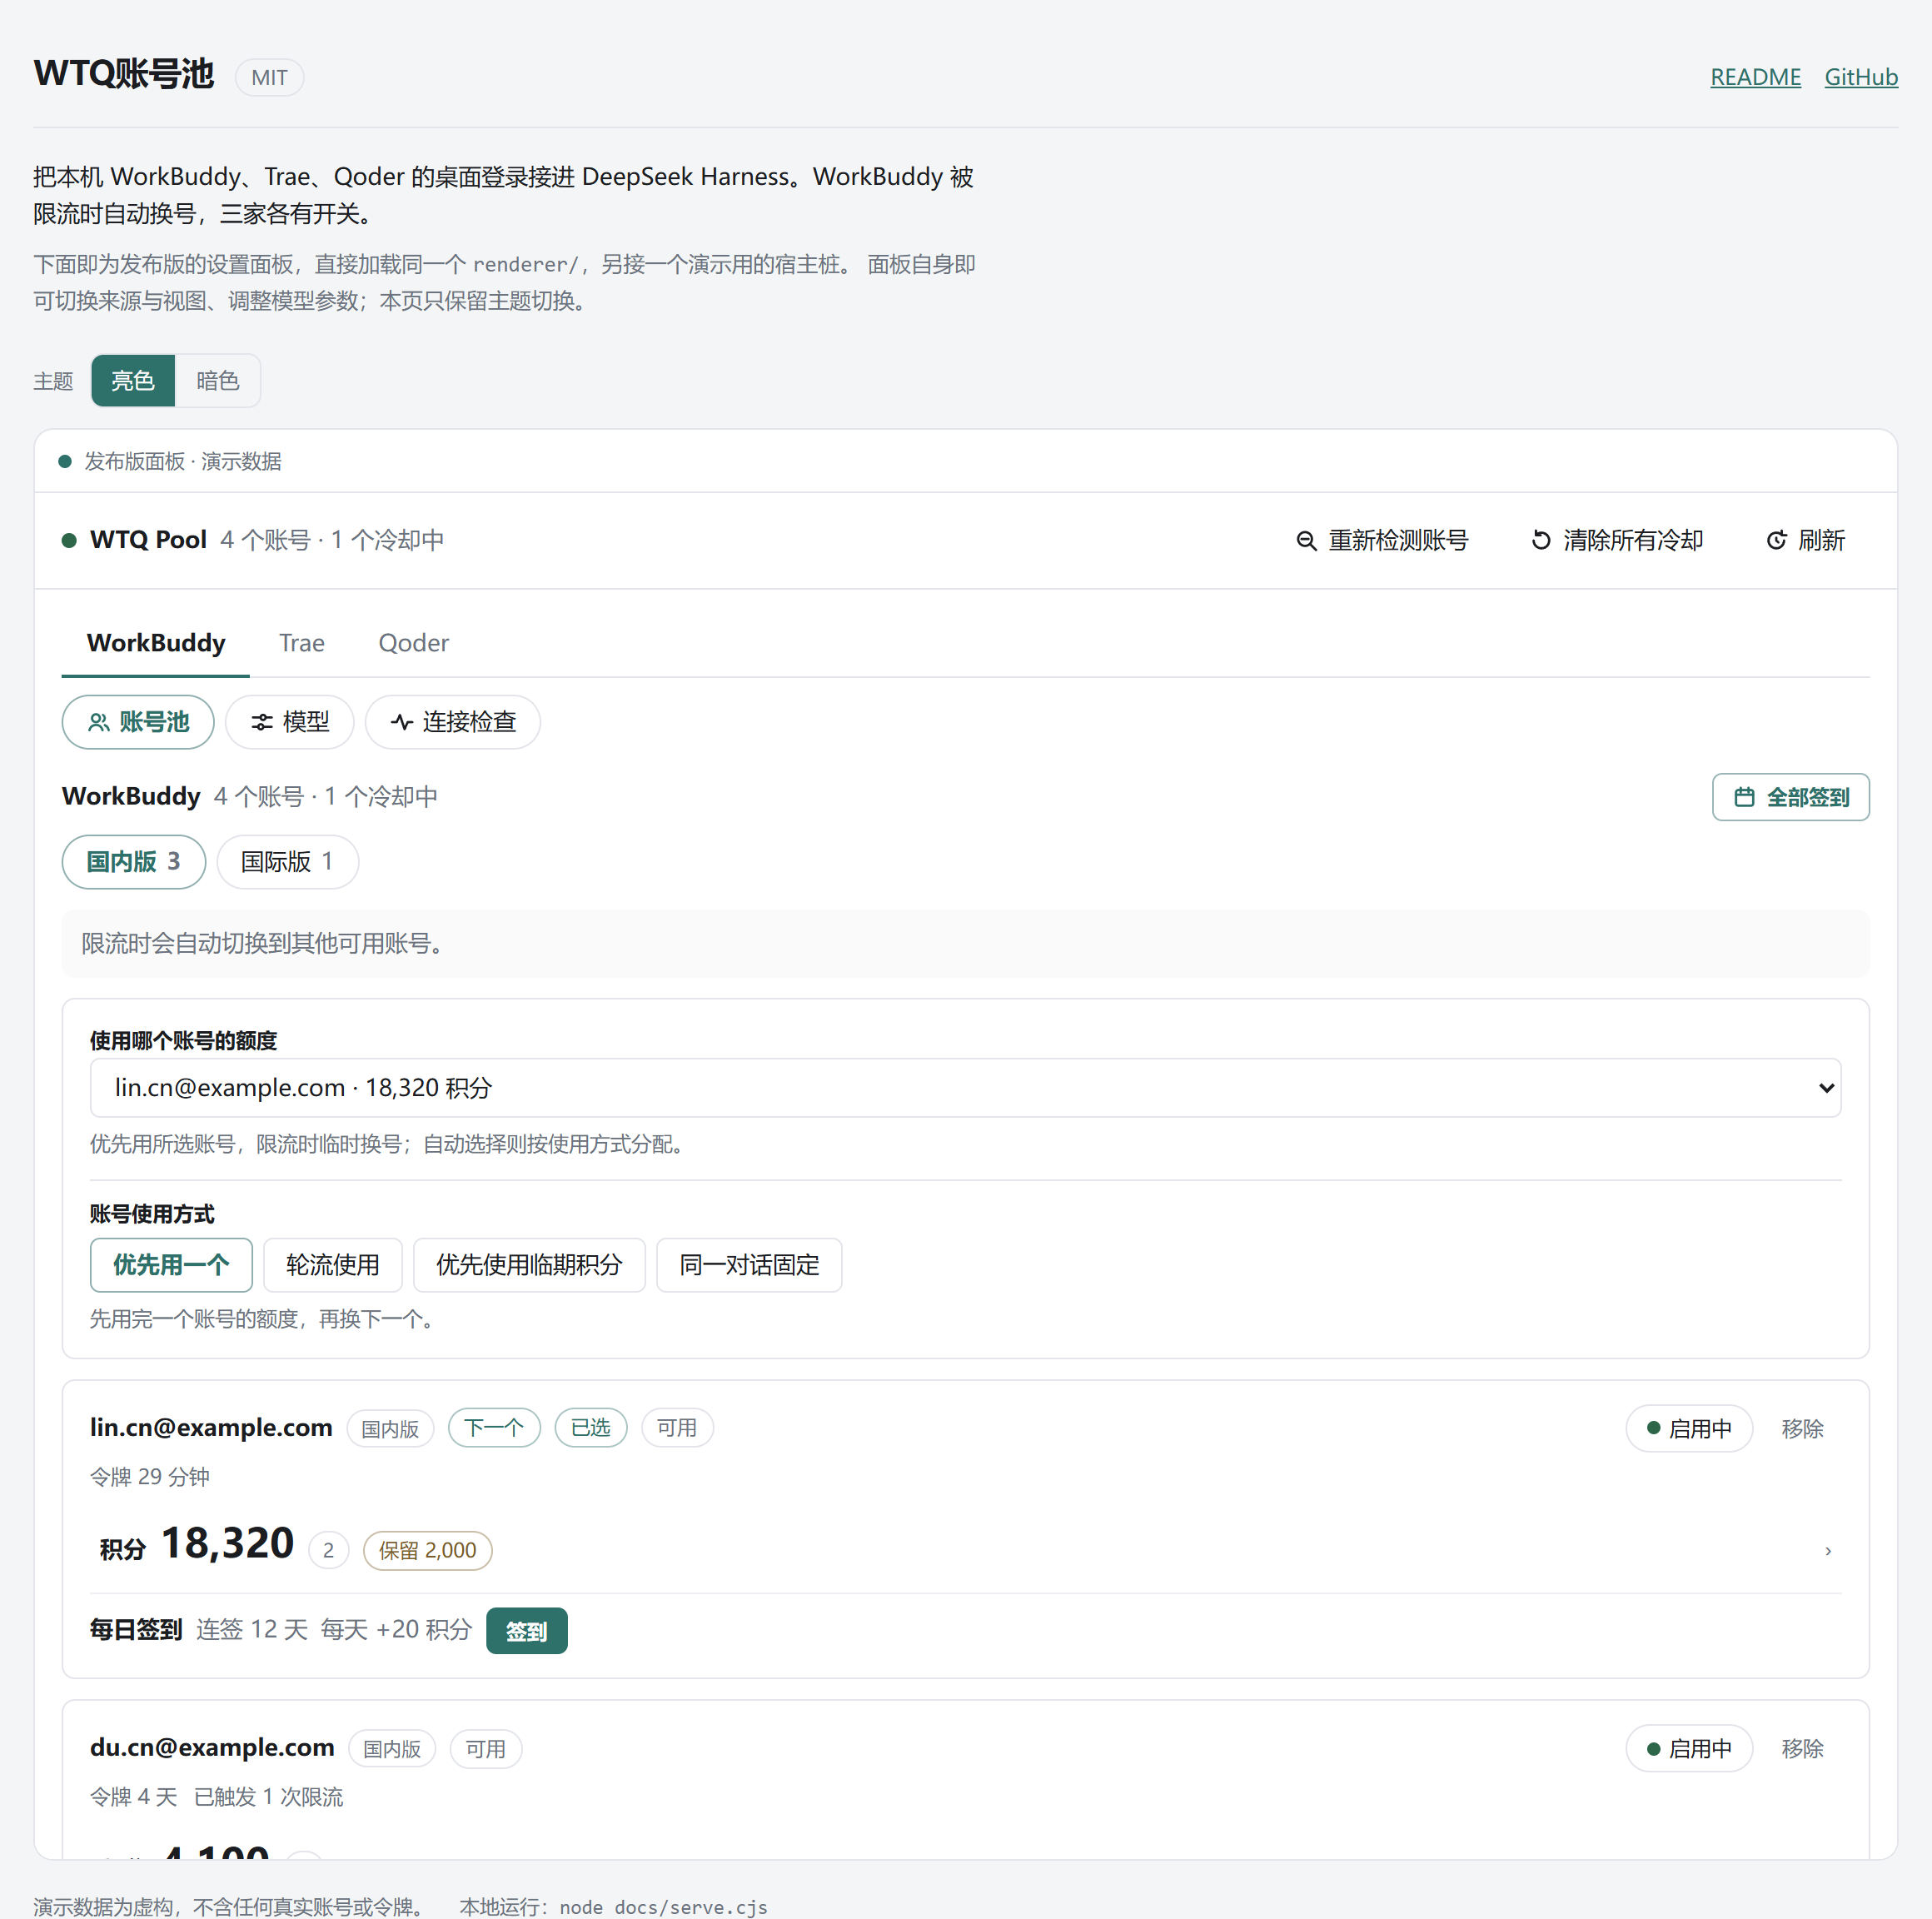
Task: Click 已触发 1 次限流 text
Action: (268, 1797)
